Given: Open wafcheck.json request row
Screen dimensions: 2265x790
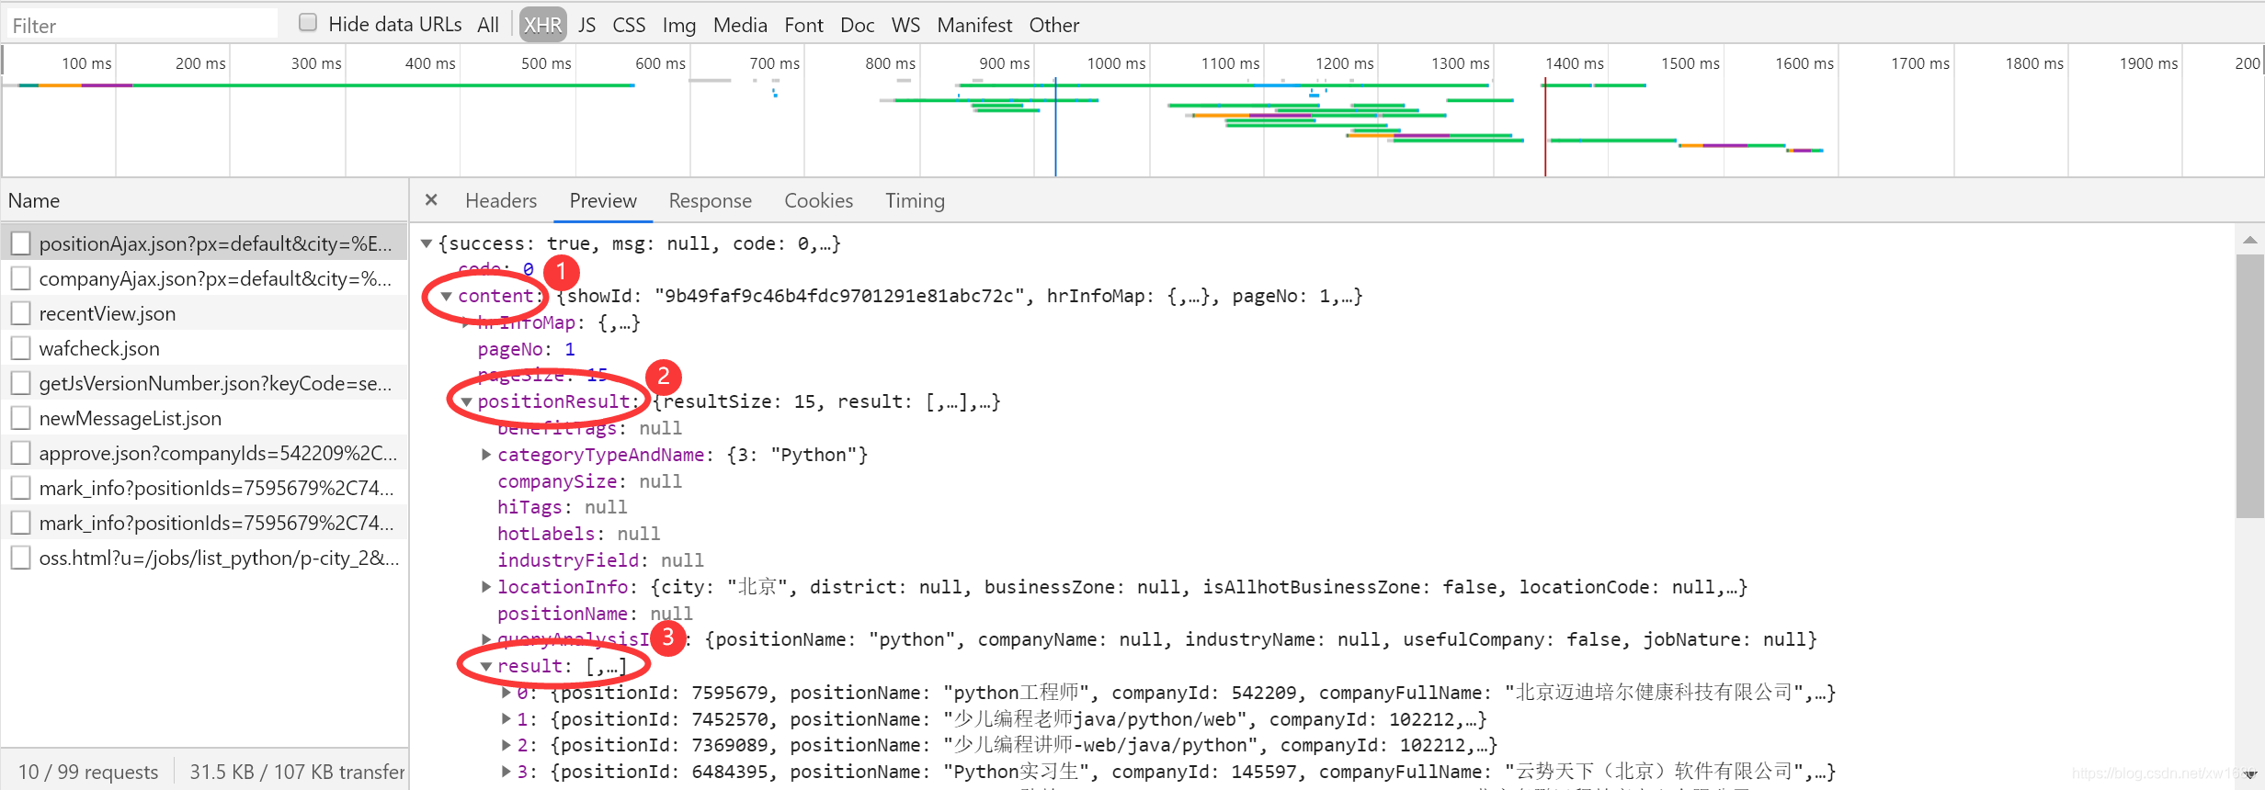Looking at the screenshot, I should click(x=204, y=348).
